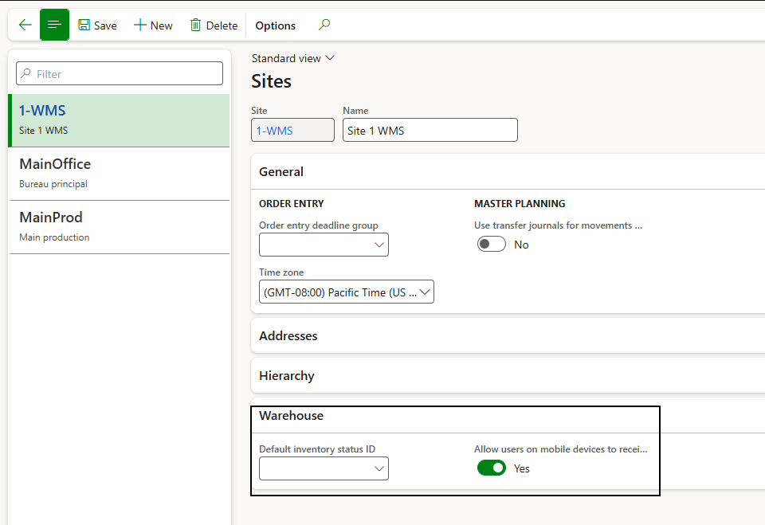Screen dimensions: 765x525
Task: Expand the Standard view selector
Action: point(293,58)
